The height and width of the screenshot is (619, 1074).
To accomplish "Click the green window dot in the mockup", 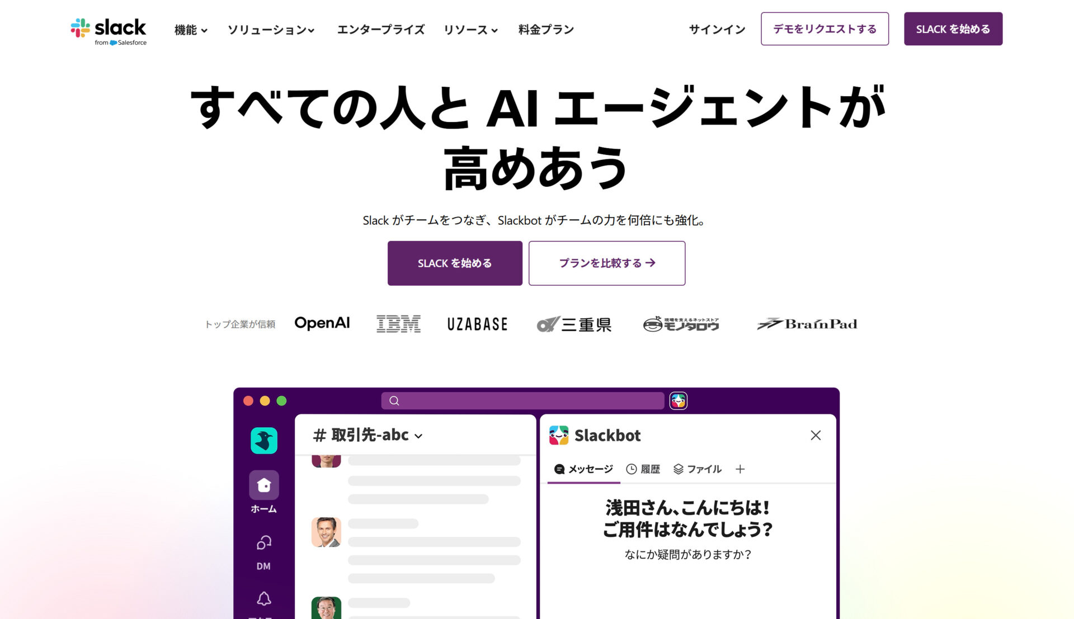I will click(x=282, y=401).
